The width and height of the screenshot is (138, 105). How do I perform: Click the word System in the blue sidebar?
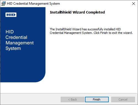[x=13, y=49]
